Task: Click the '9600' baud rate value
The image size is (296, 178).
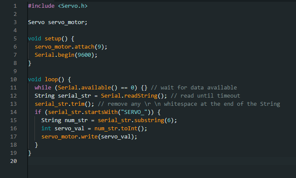Action: click(x=84, y=55)
